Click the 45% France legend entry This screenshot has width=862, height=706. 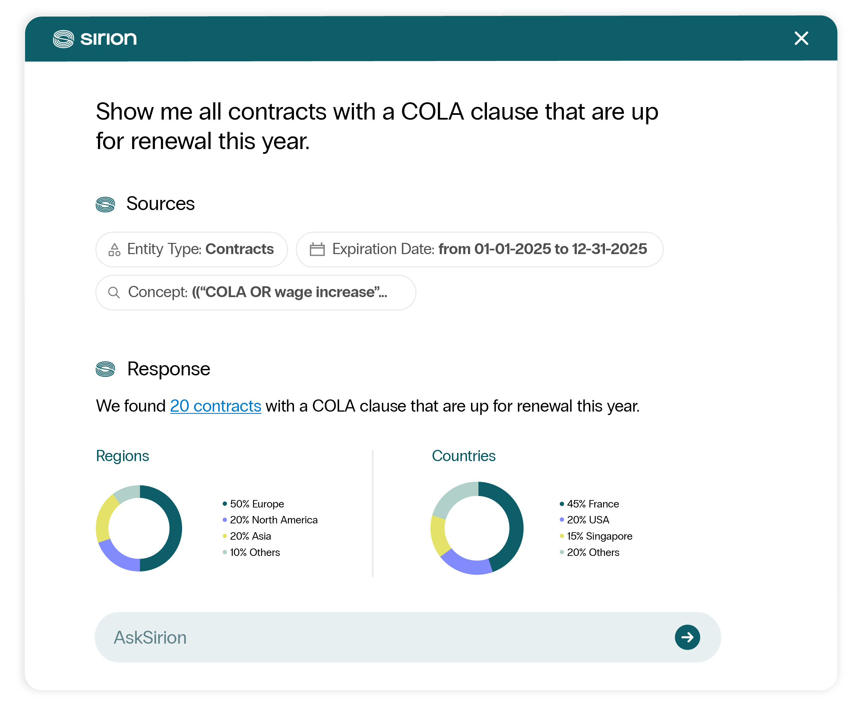[589, 504]
